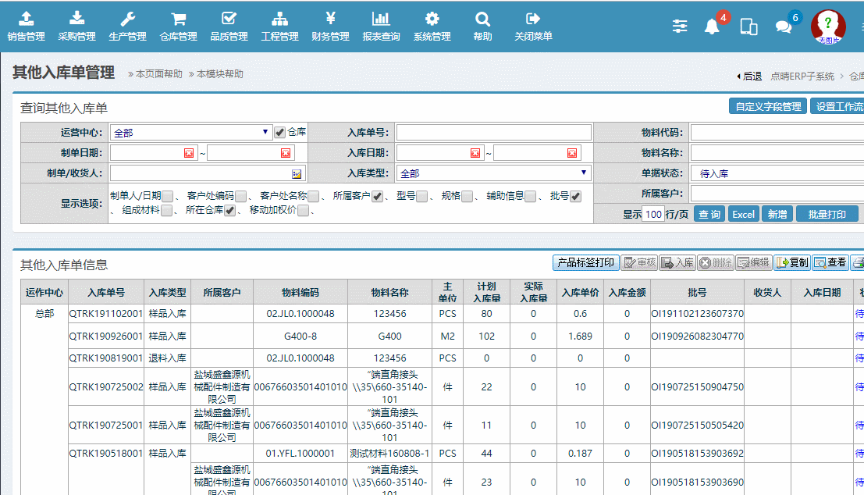Image resolution: width=864 pixels, height=495 pixels.
Task: Expand the 运营中心 dropdown
Action: pos(265,132)
